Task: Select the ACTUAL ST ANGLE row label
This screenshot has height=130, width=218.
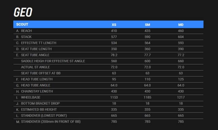Action: 35,67
